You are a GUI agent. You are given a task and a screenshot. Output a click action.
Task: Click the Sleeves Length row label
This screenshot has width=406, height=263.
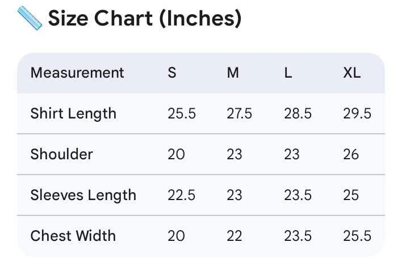point(83,195)
